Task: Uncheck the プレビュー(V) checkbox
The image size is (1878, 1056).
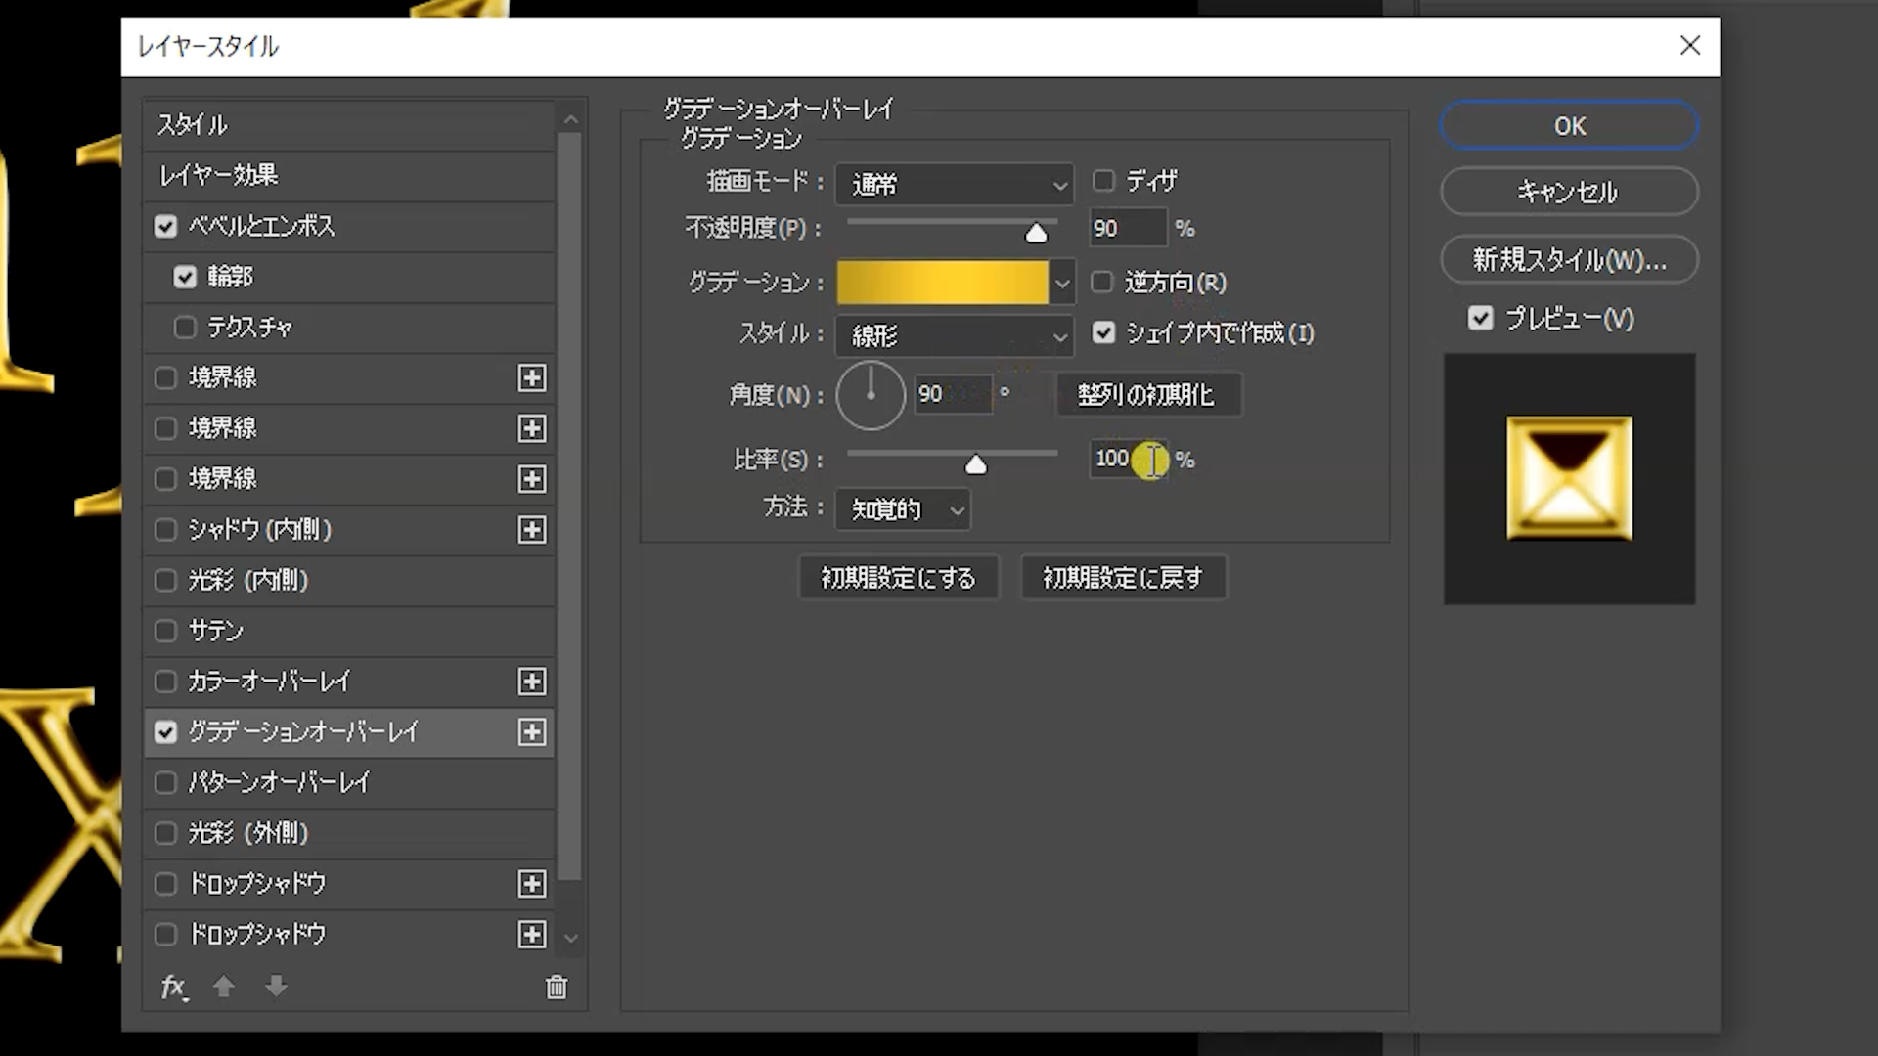Action: coord(1480,319)
